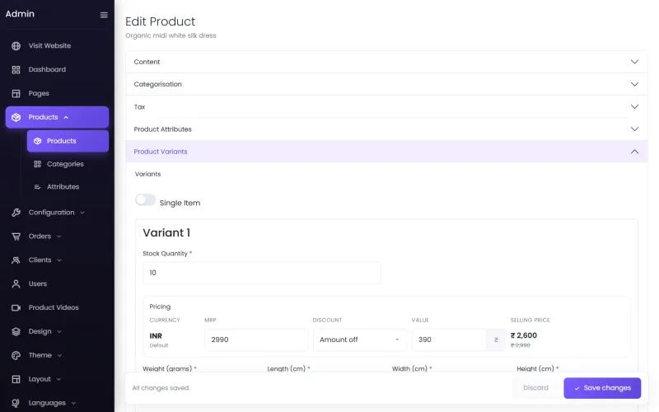Click the rupee symbol beside the Value field

coord(496,339)
